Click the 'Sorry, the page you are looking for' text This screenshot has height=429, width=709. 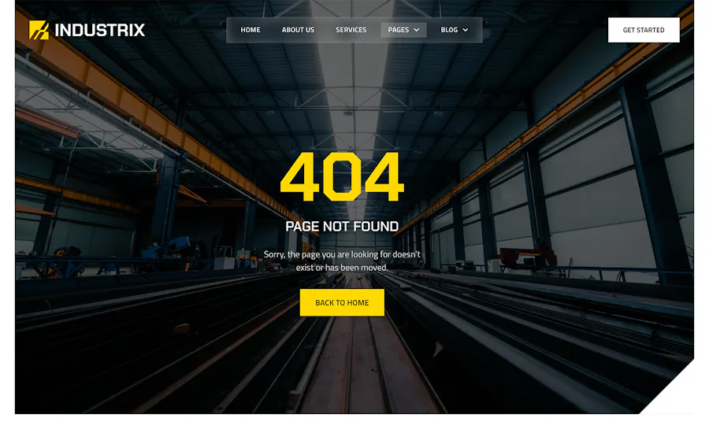click(342, 261)
